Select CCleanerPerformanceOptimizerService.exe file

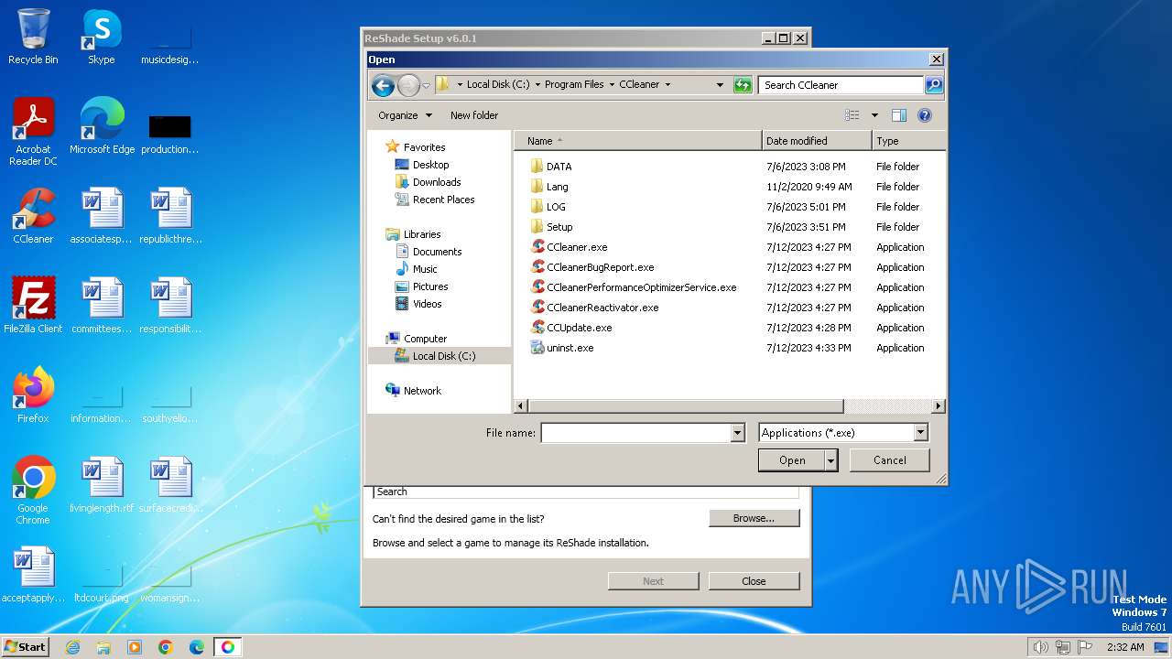tap(641, 287)
